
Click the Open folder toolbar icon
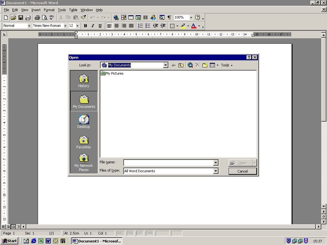tap(13, 18)
